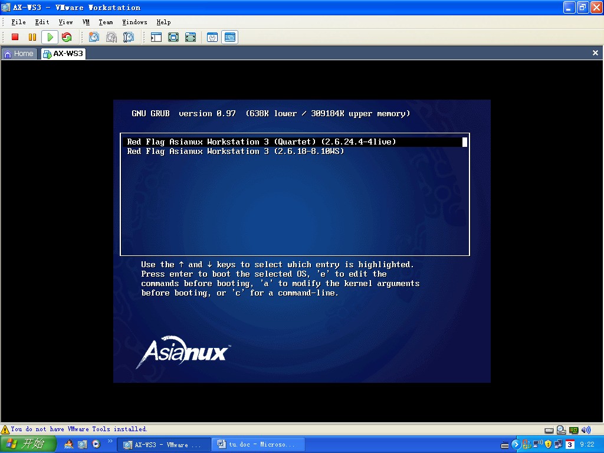
Task: Click the hard disk device status icon
Action: click(549, 430)
